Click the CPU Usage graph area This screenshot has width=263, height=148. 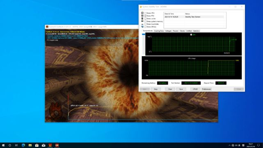pos(192,68)
